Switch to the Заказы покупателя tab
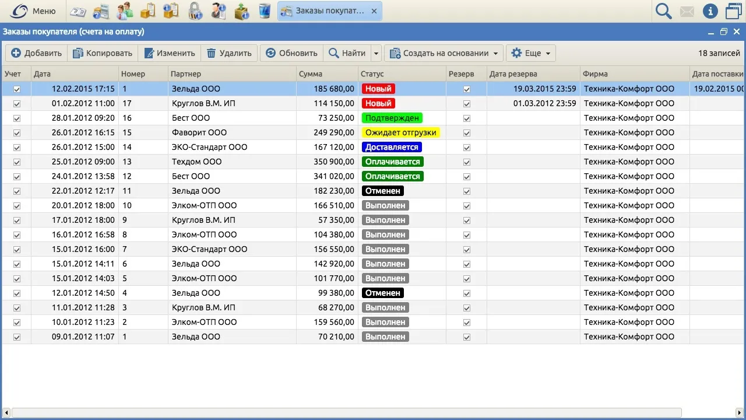This screenshot has height=420, width=746. point(329,11)
